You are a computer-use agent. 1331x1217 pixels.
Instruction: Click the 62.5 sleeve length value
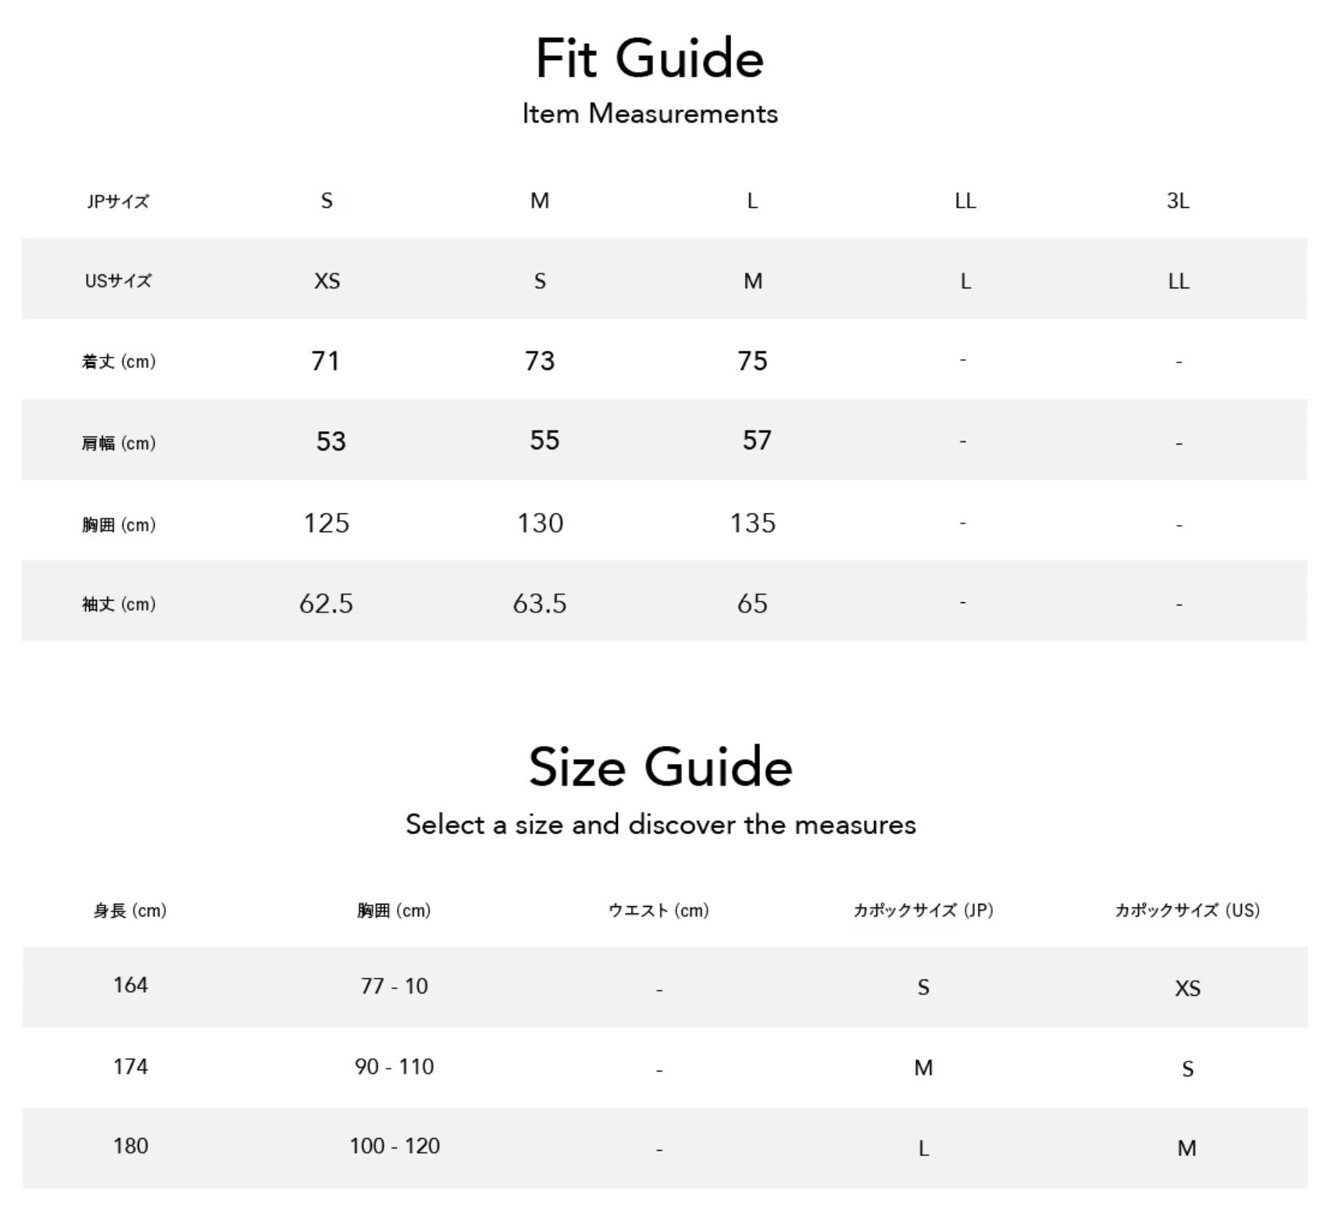[327, 604]
